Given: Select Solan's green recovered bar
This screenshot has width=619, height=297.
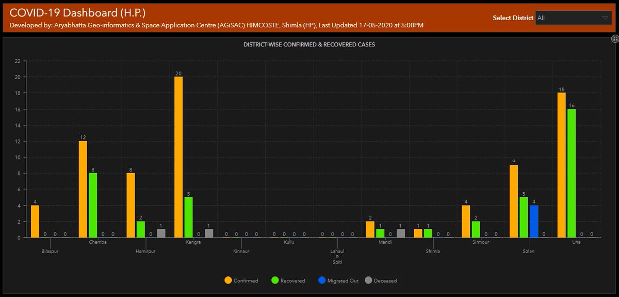Looking at the screenshot, I should coord(524,217).
